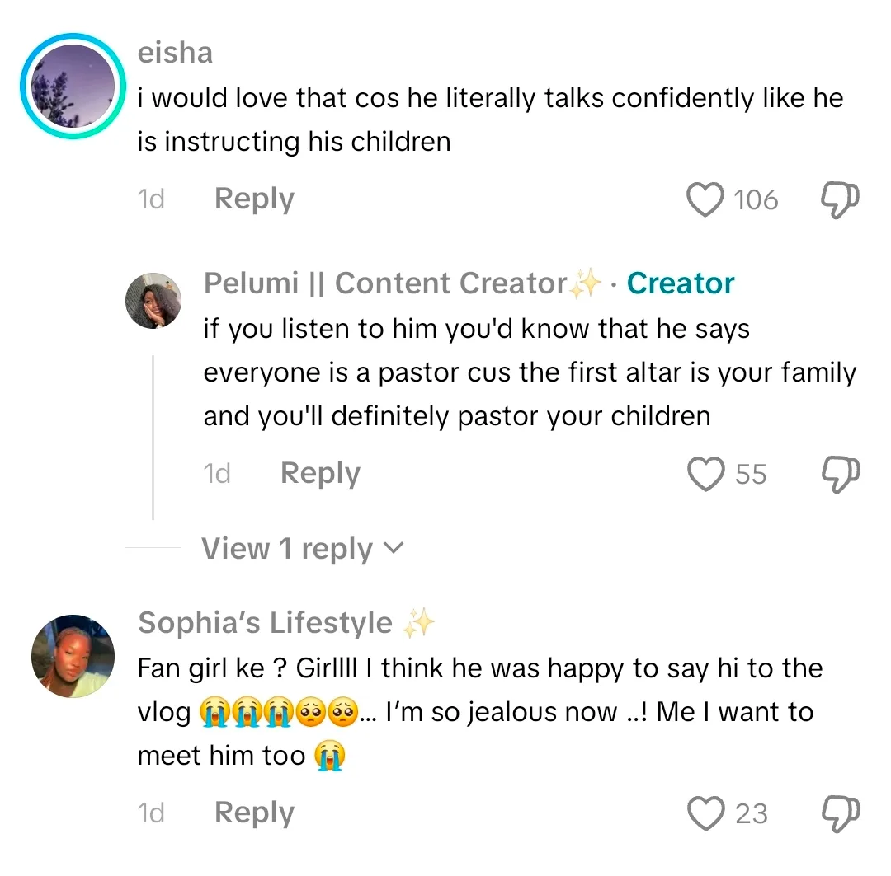Tap the 23 likes count on Sophia's comment
This screenshot has width=891, height=876.
pyautogui.click(x=751, y=814)
